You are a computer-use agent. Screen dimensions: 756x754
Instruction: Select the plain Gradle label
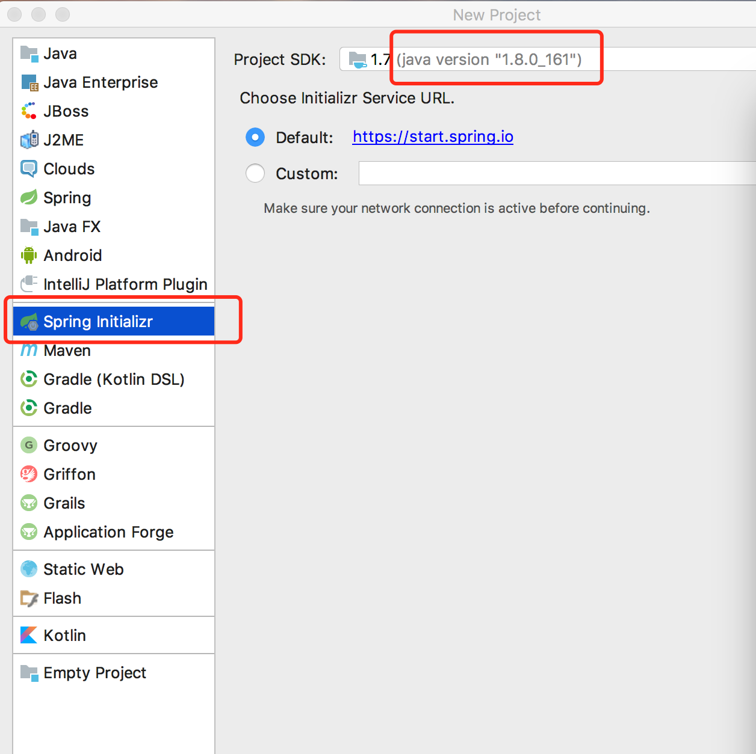[x=68, y=408]
